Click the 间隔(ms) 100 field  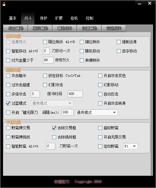point(68,112)
